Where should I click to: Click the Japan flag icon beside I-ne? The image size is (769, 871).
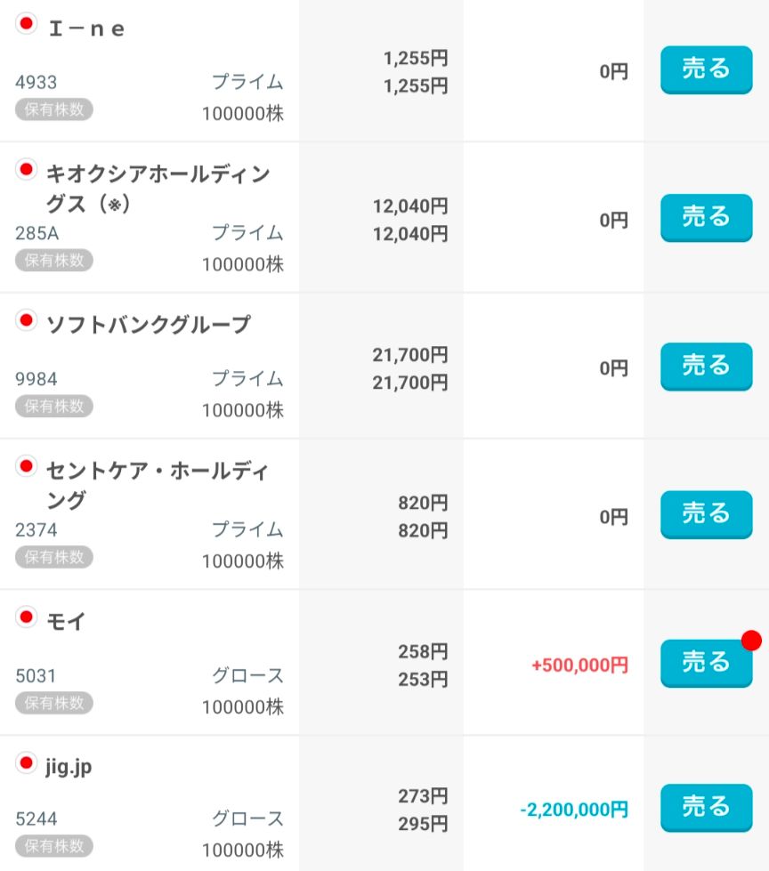click(26, 23)
